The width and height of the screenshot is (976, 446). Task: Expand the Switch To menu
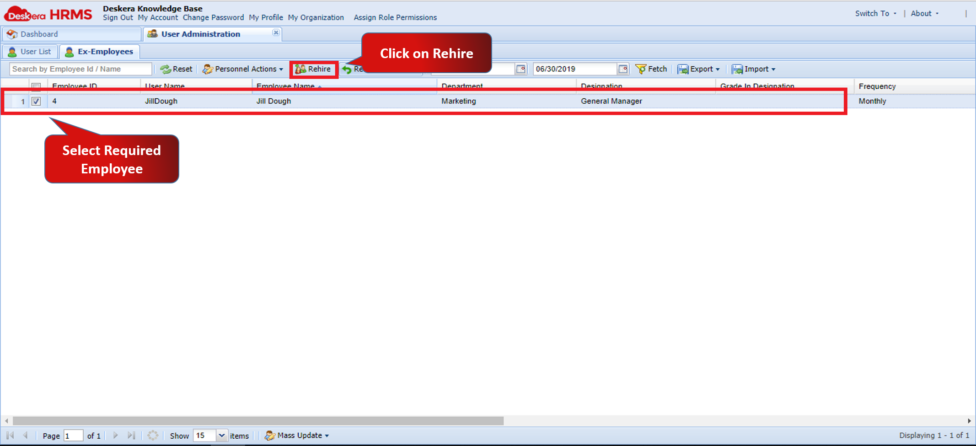(x=875, y=14)
